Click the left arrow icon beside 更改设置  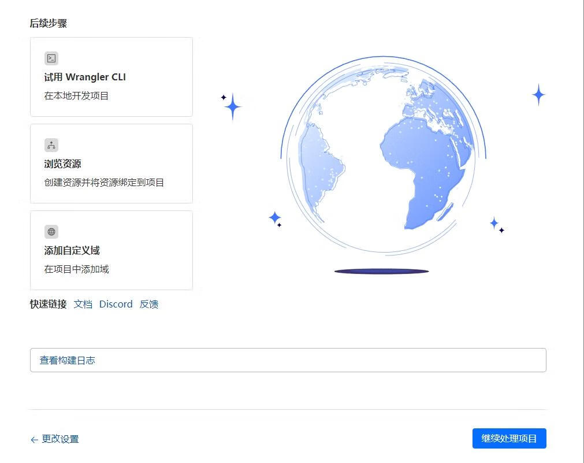click(x=34, y=440)
